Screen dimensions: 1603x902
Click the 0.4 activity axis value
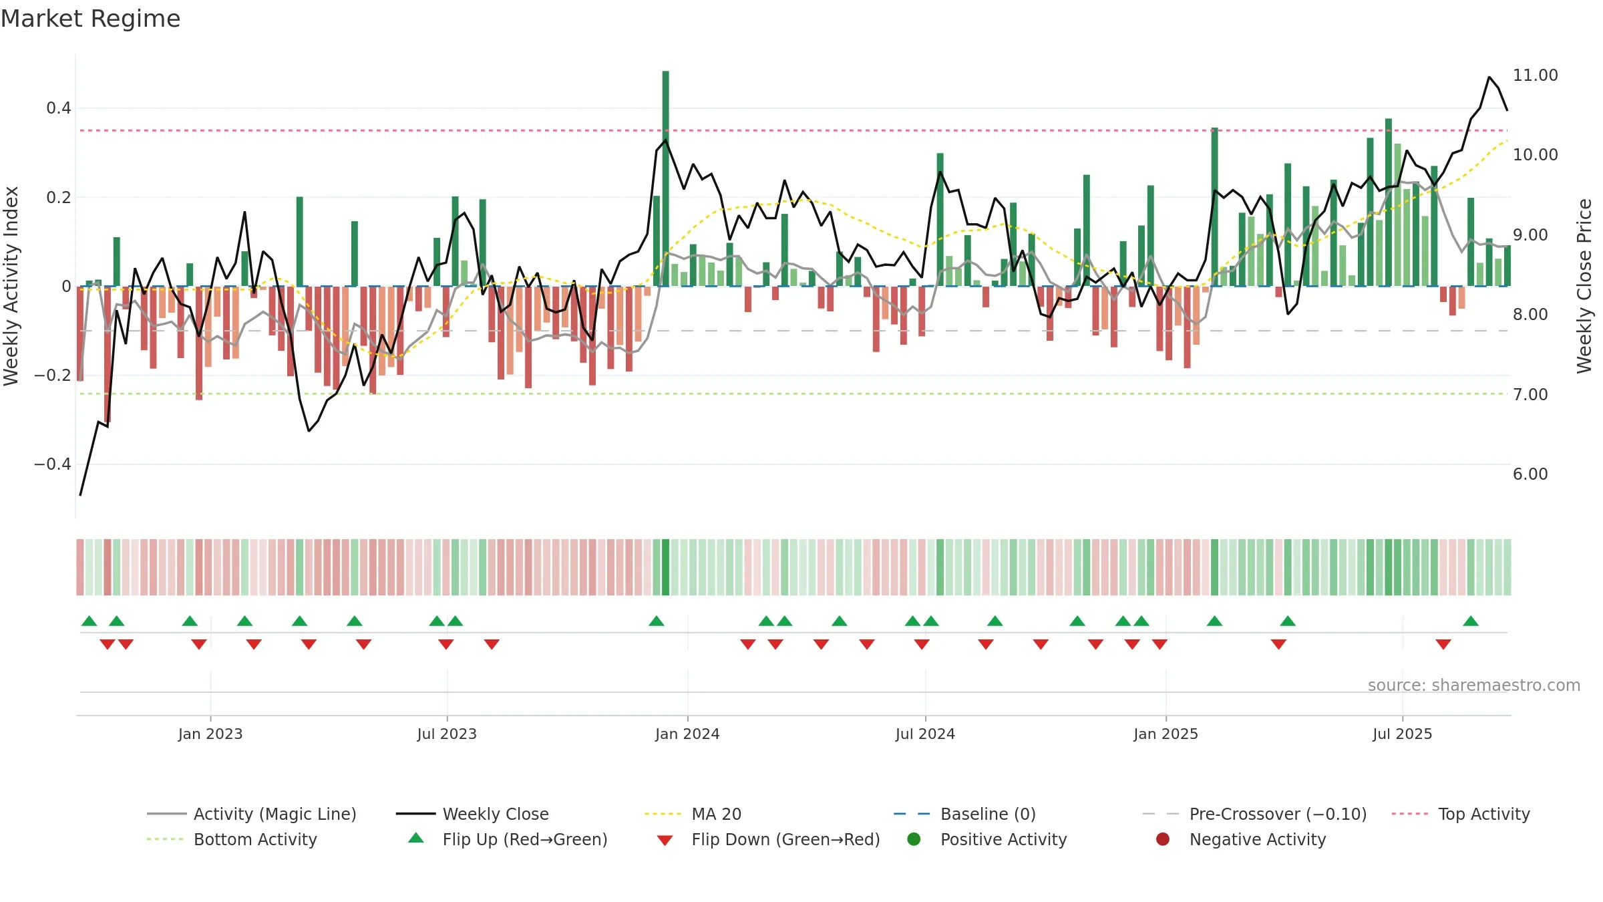[x=59, y=108]
